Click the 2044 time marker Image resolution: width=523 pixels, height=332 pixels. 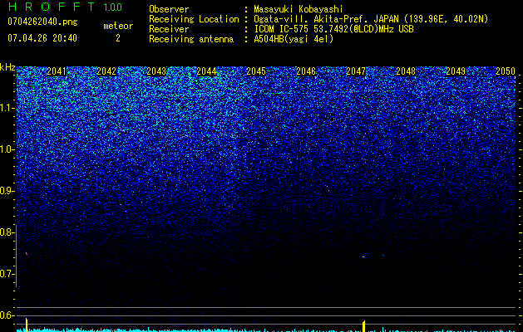206,71
